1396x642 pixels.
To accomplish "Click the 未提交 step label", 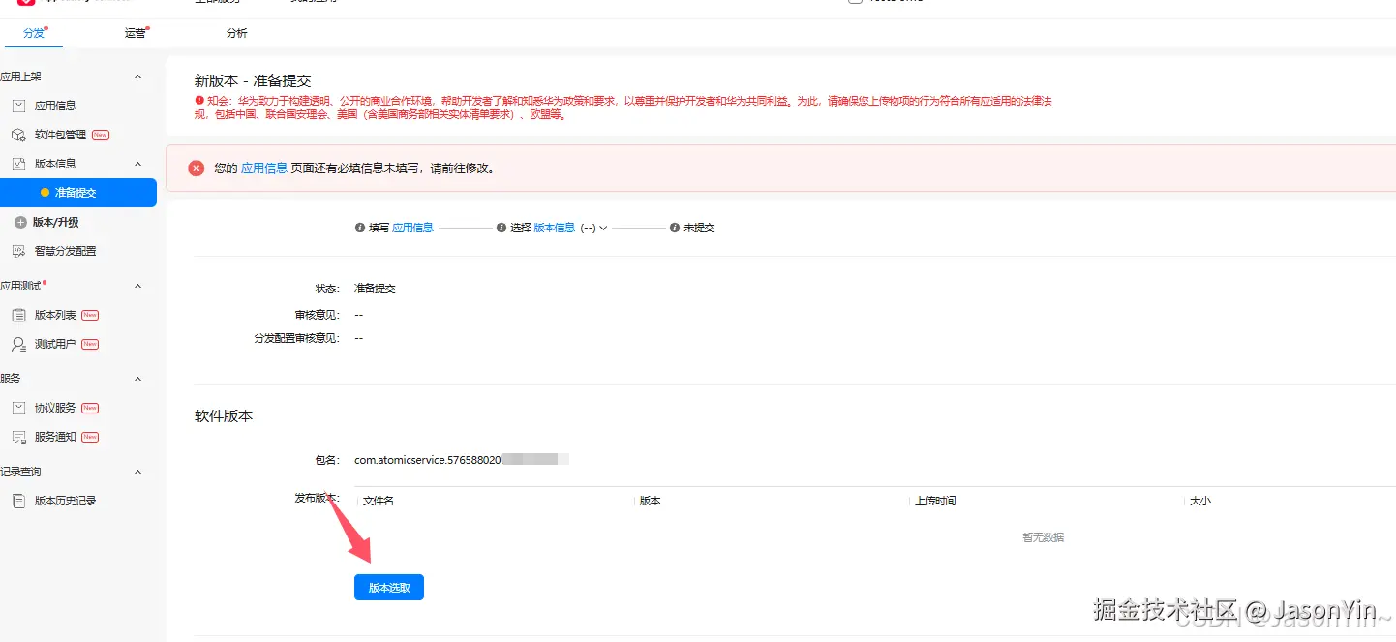I will click(x=699, y=228).
